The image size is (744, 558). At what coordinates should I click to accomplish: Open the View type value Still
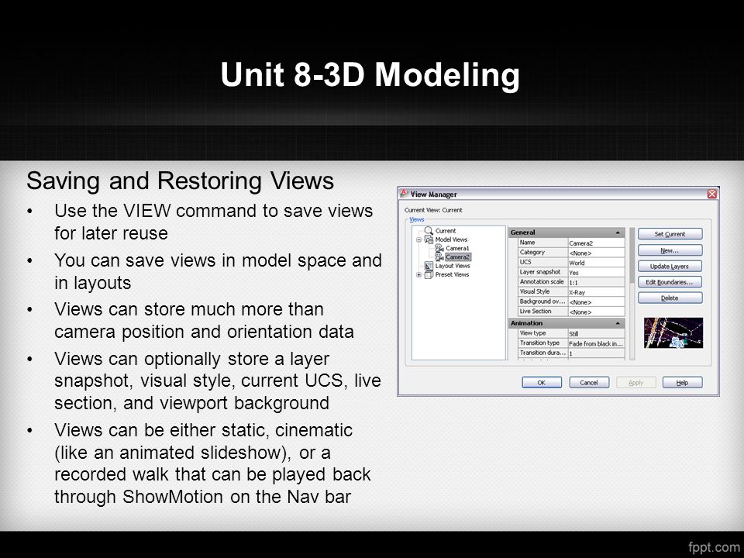pos(597,333)
